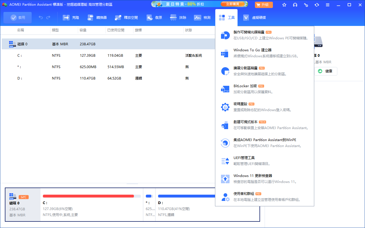
Task: Open the 復原 recovery tool
Action: point(154,18)
